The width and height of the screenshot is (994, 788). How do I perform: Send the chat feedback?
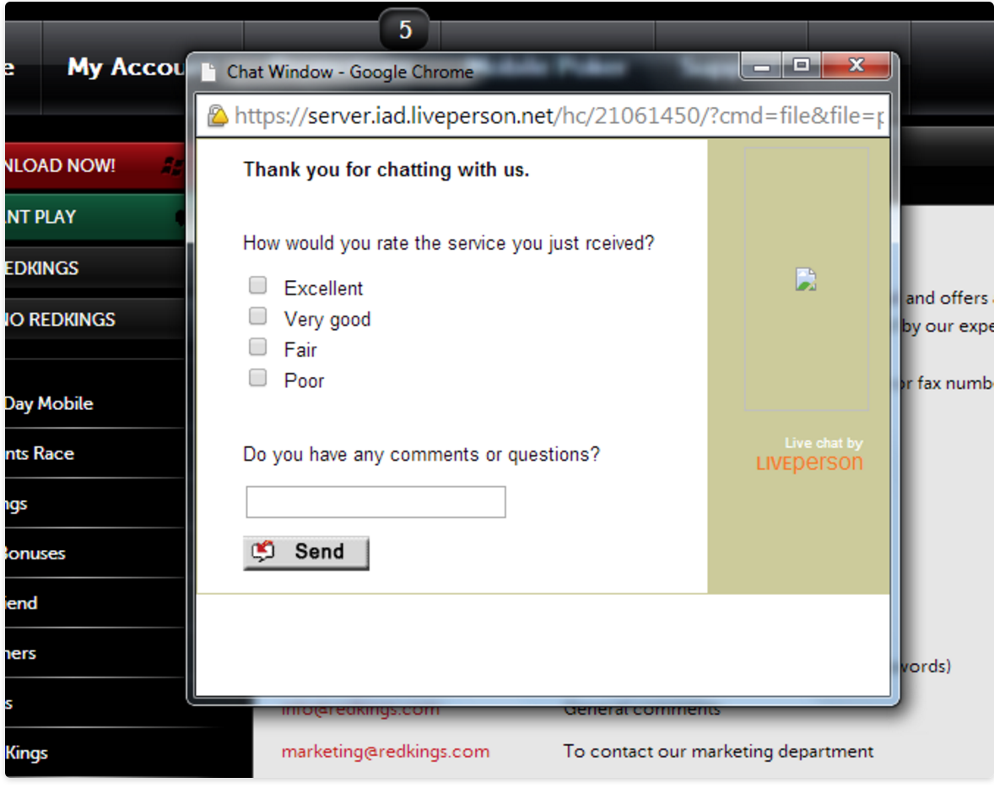306,553
